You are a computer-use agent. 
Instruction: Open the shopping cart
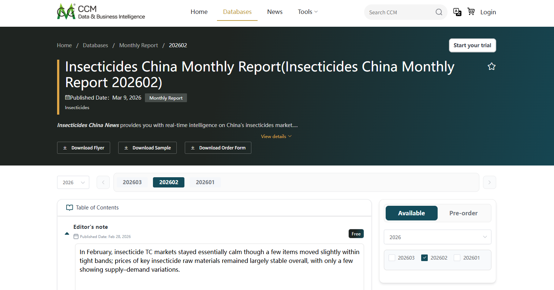click(471, 11)
